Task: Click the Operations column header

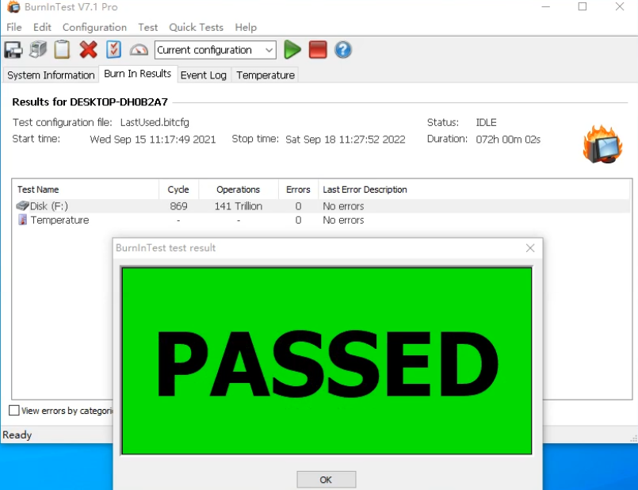Action: click(x=238, y=189)
